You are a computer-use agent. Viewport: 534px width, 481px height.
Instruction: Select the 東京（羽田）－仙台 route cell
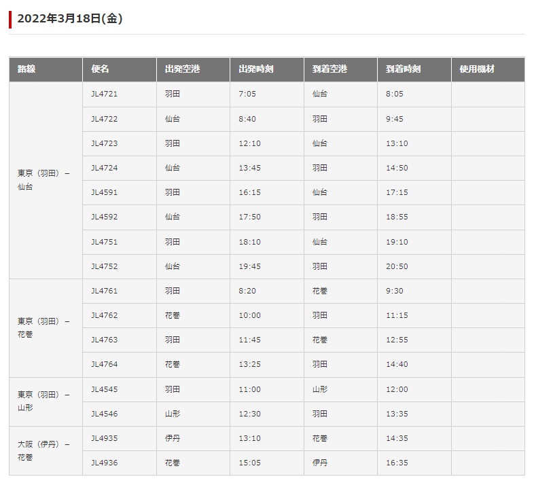point(46,180)
